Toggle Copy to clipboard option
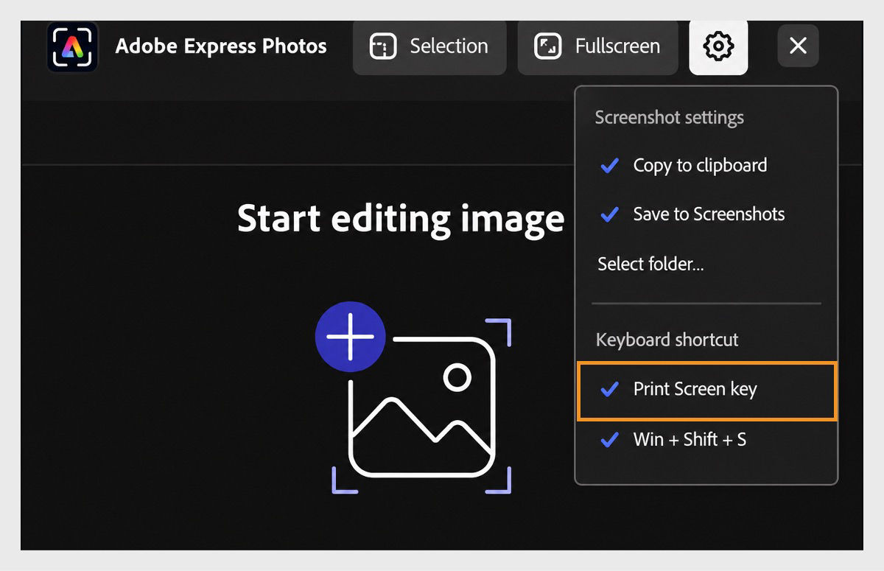The height and width of the screenshot is (571, 884). (x=706, y=165)
